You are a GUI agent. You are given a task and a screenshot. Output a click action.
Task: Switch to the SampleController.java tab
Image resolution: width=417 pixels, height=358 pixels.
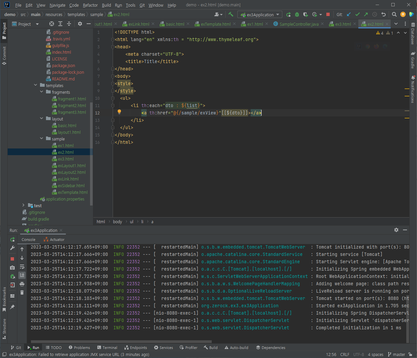299,24
